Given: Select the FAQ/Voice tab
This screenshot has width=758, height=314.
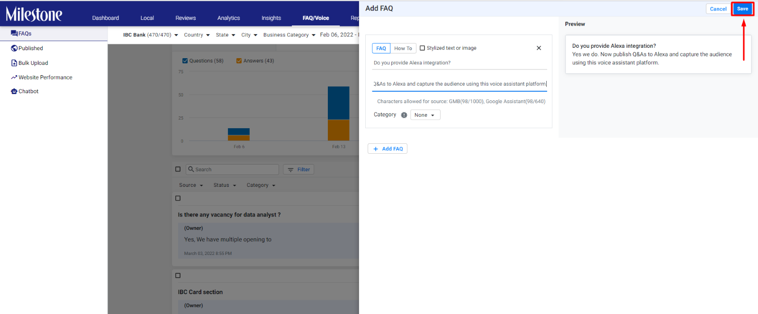Looking at the screenshot, I should point(316,18).
